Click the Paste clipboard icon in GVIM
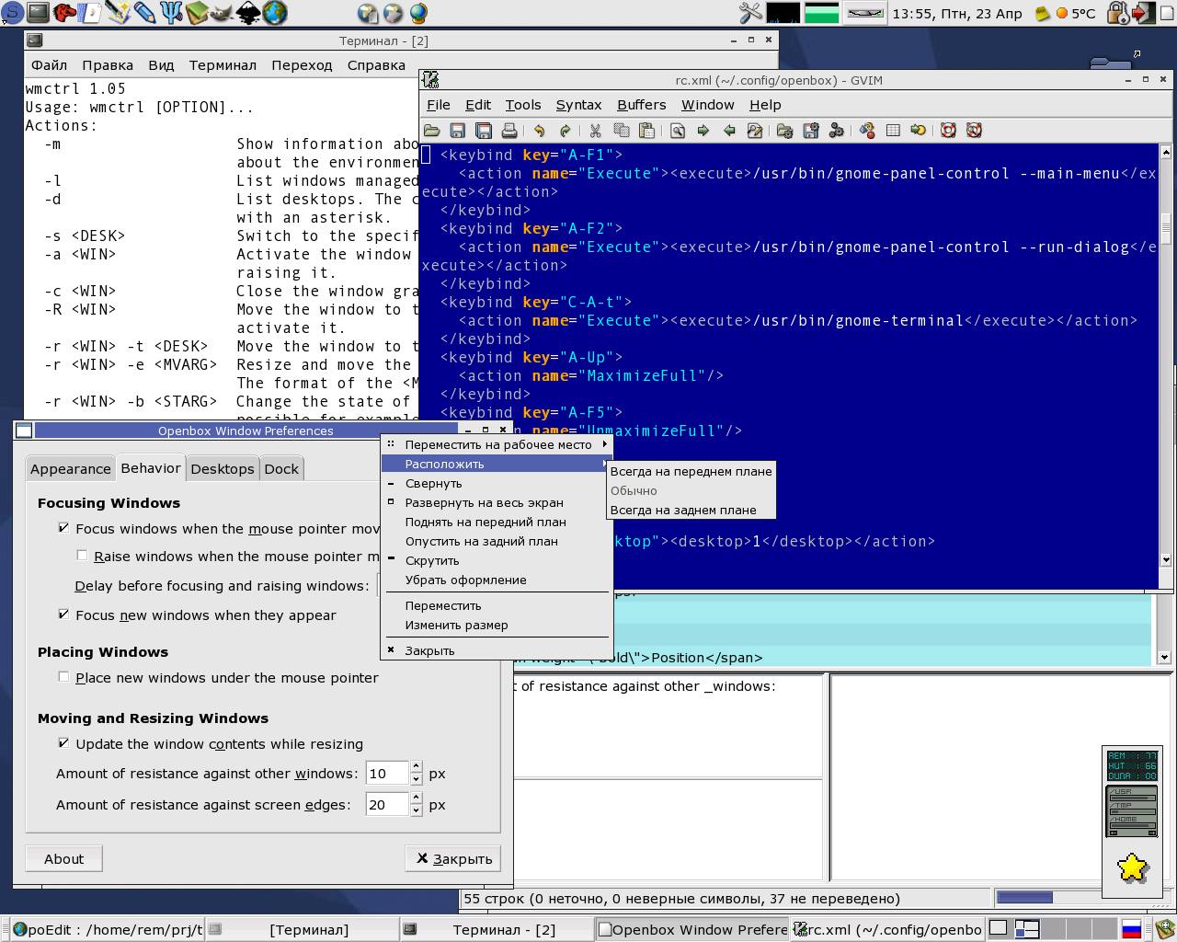Screen dimensions: 1177x942 point(647,131)
